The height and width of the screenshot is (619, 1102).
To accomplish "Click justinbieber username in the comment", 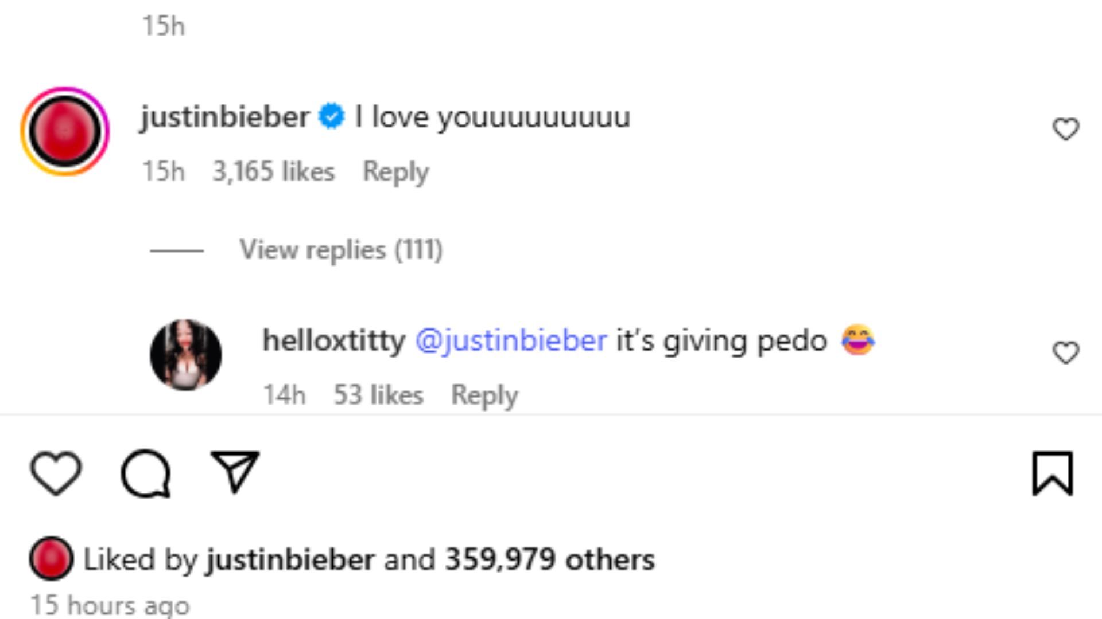I will pyautogui.click(x=224, y=117).
